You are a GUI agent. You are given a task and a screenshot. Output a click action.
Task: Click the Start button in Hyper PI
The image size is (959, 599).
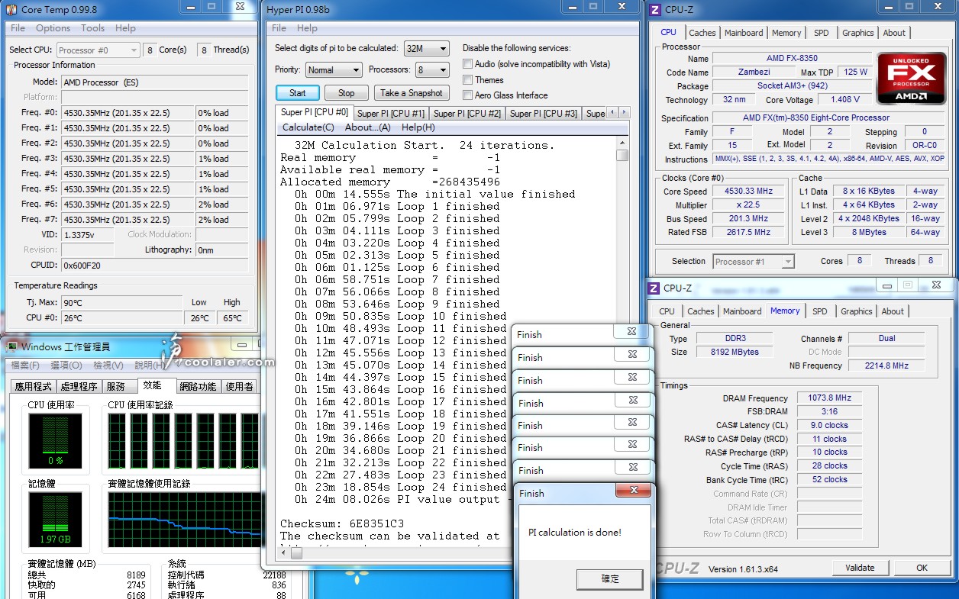click(x=298, y=93)
